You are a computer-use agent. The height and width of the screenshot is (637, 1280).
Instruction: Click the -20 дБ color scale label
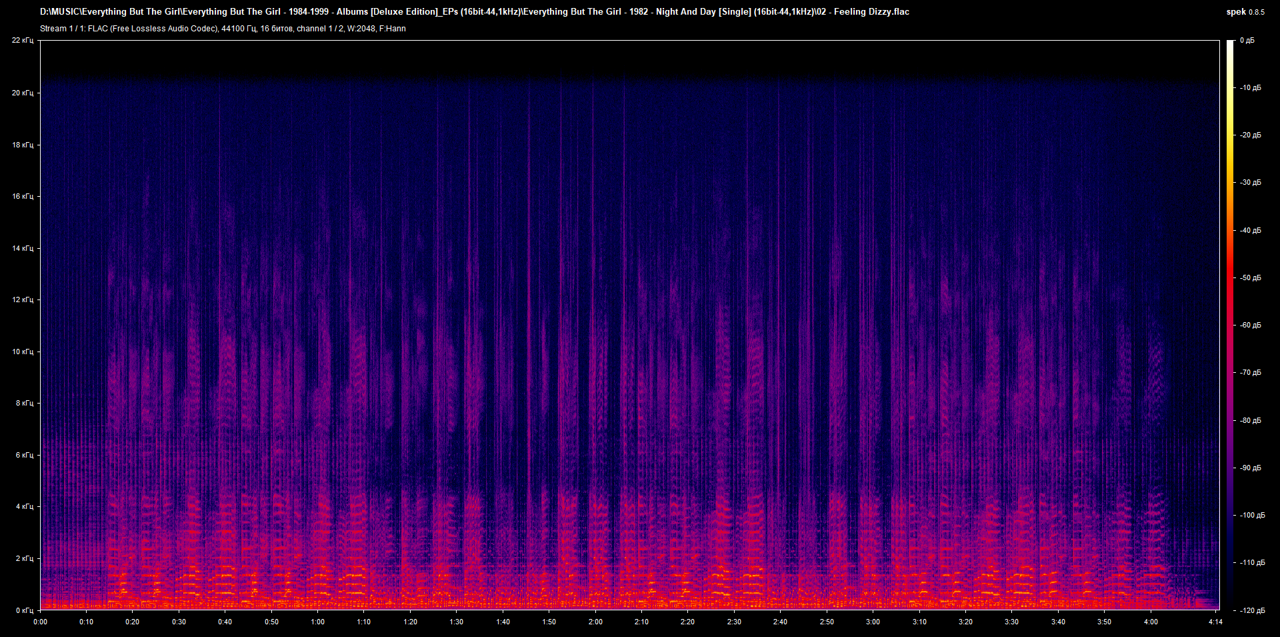(x=1250, y=135)
